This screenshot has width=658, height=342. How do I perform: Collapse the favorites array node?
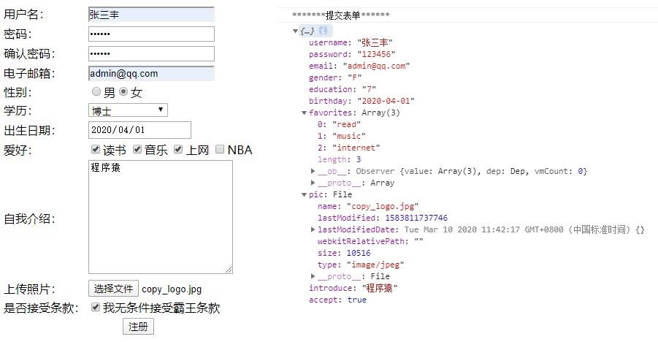click(304, 113)
